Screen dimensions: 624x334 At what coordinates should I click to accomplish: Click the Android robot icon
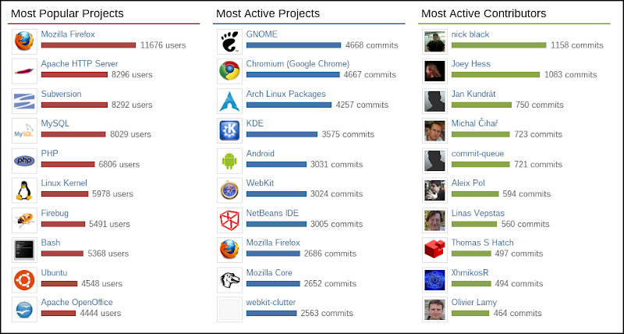(x=230, y=160)
